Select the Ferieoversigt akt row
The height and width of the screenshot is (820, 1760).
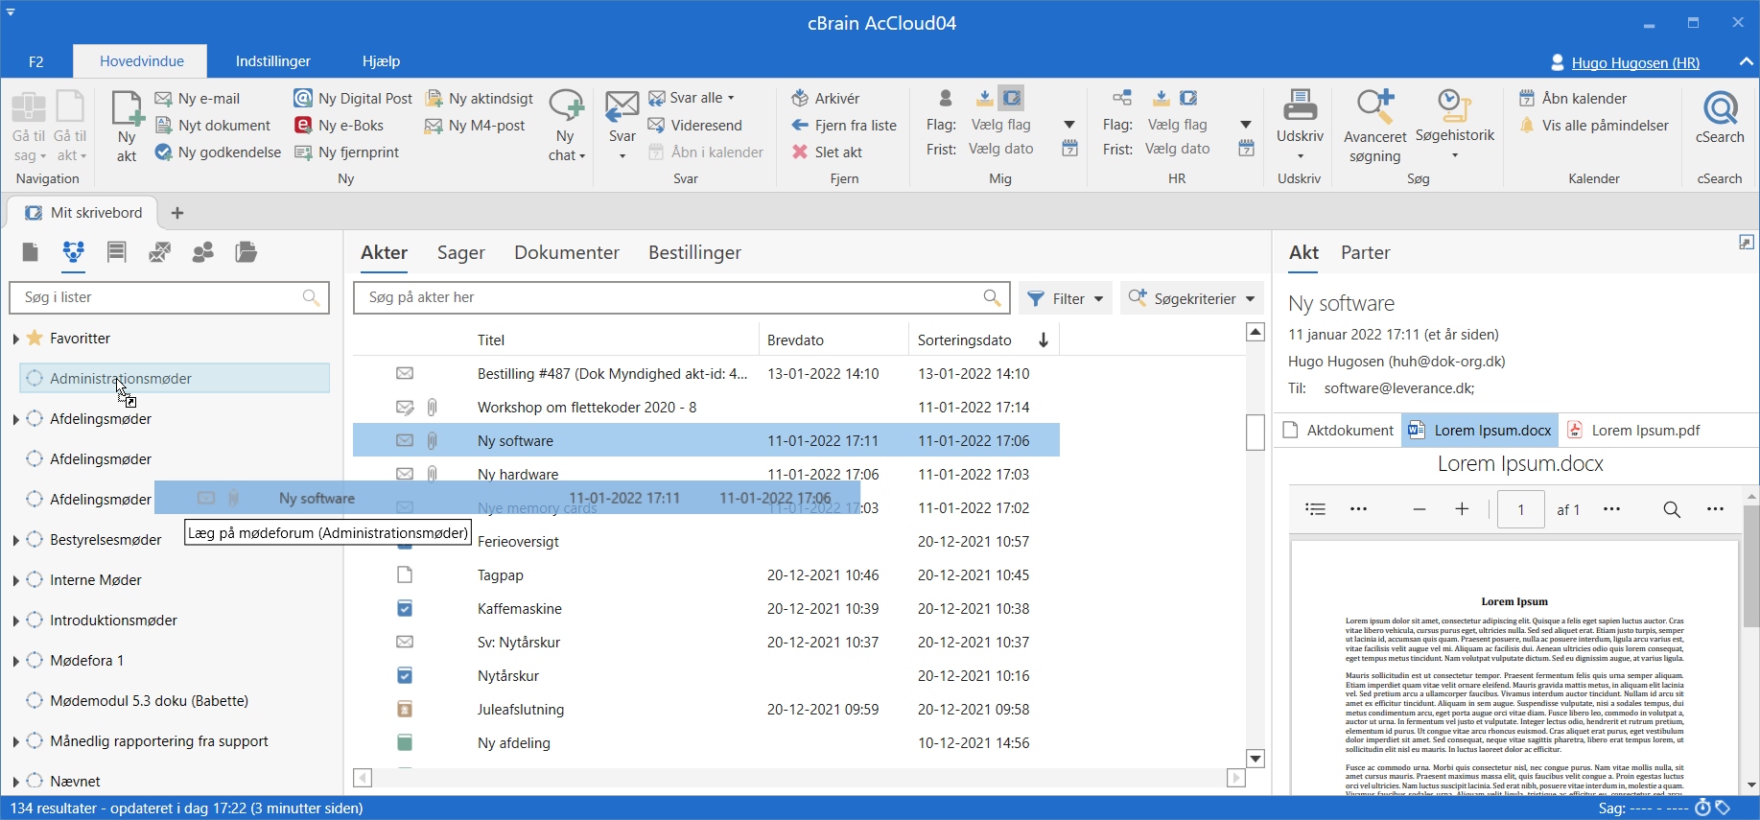pyautogui.click(x=706, y=541)
